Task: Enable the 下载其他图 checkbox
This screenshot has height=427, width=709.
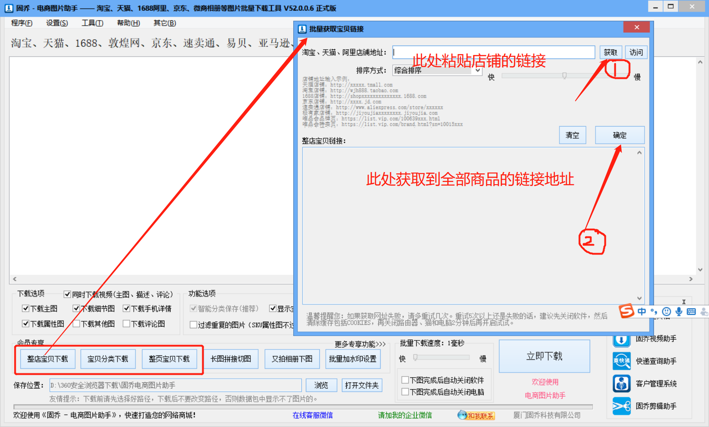Action: [x=76, y=324]
